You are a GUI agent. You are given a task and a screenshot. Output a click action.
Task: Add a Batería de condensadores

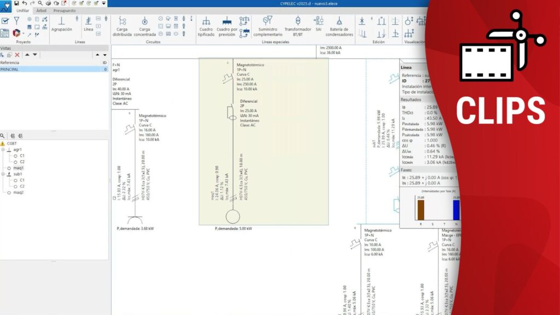pyautogui.click(x=339, y=25)
